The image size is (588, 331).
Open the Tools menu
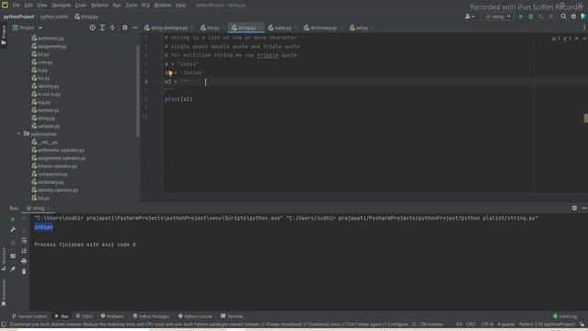pos(131,6)
